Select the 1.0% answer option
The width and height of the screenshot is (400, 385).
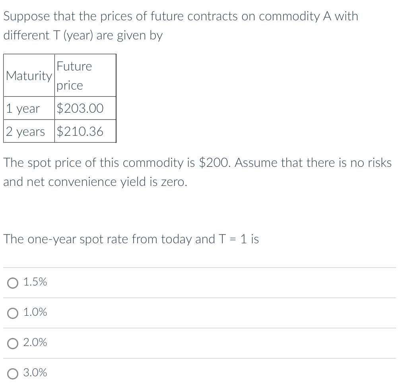click(x=13, y=313)
